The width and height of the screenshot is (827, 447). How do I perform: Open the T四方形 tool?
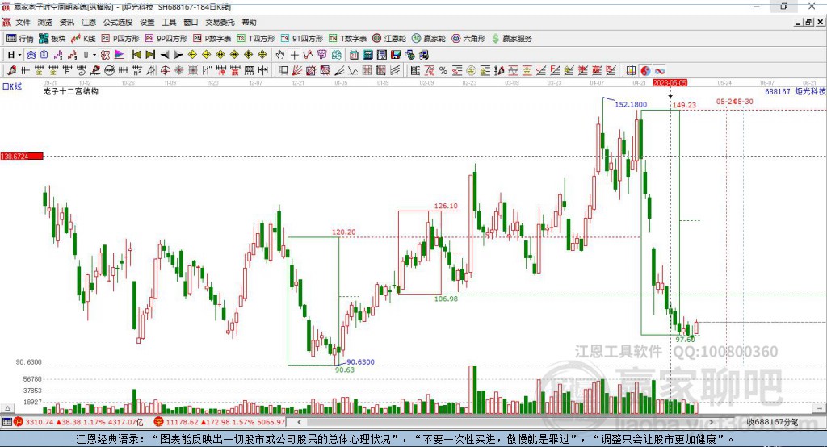click(x=256, y=39)
